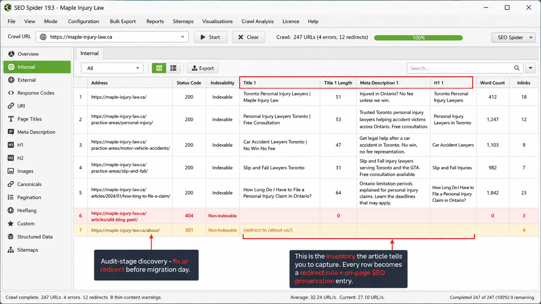Sort by H1 1 column header

(453, 83)
